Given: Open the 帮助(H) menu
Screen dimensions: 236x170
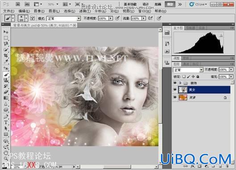Looking at the screenshot, I should point(161,11).
